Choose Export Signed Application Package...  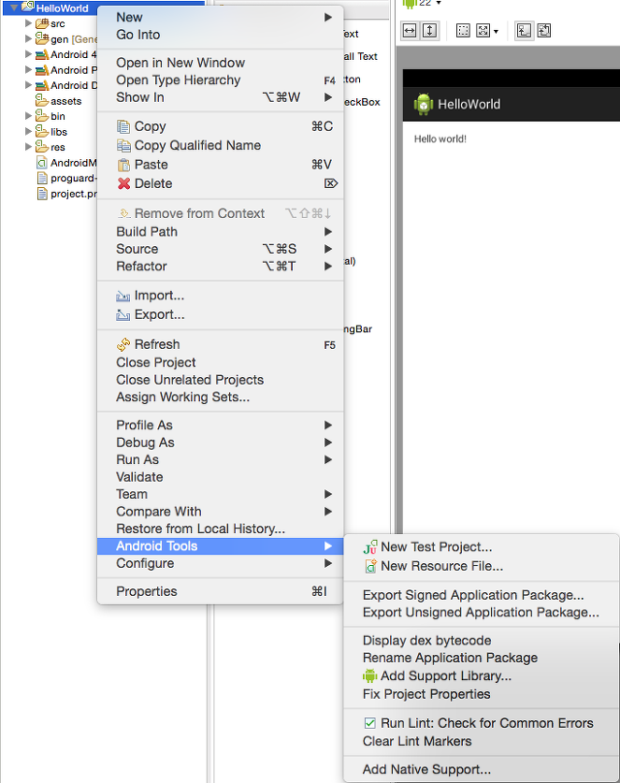coord(482,595)
